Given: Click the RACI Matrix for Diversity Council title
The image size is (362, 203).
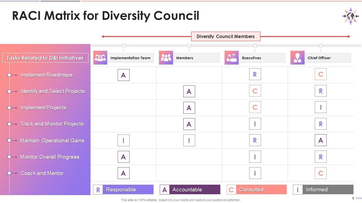Looking at the screenshot, I should pyautogui.click(x=105, y=16).
